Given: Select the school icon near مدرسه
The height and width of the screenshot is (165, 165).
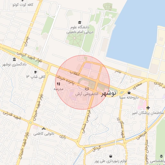Looking at the screenshot, I should tap(58, 84).
